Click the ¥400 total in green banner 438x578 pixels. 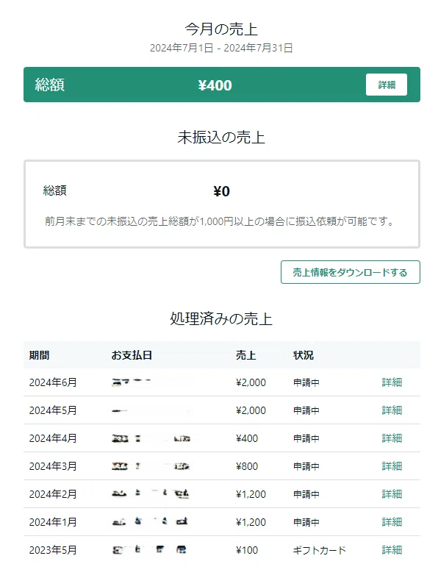pos(215,85)
